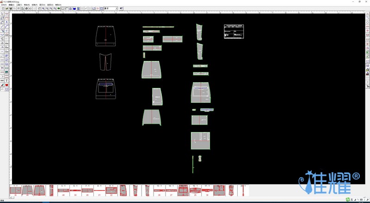Open the 编辑(E) menu
The height and width of the screenshot is (203, 370).
pos(11,5)
